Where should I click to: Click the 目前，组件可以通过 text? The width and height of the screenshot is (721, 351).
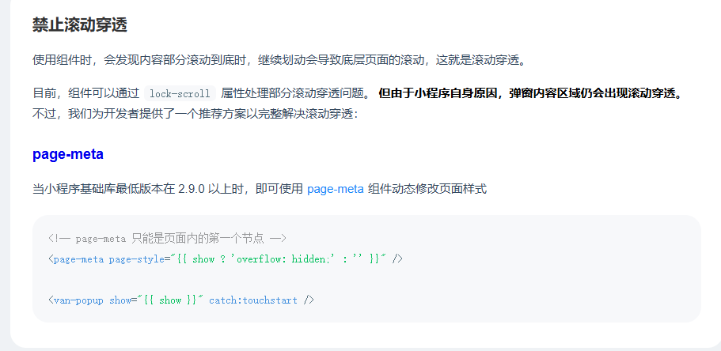coord(86,93)
